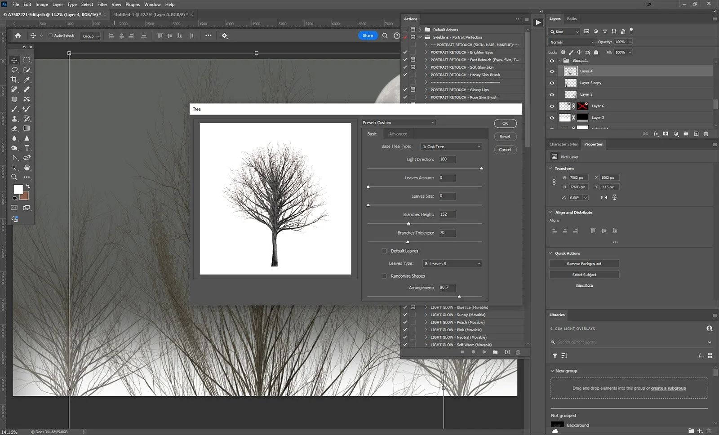Click OK in the Tree dialog

[505, 124]
